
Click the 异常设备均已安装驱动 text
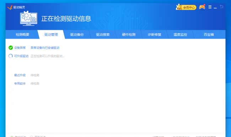tap(45, 48)
